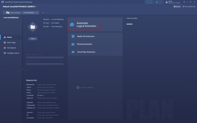Screen dimensions: 197x123
Task: Open Data Triage in the sidebar
Action: (x=11, y=43)
